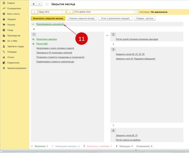Click the Отчеты bar chart icon
The image size is (189, 153).
tap(4, 57)
